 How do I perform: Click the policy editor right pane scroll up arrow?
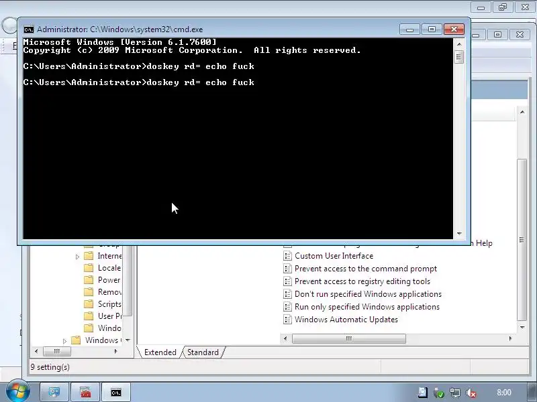[x=522, y=112]
